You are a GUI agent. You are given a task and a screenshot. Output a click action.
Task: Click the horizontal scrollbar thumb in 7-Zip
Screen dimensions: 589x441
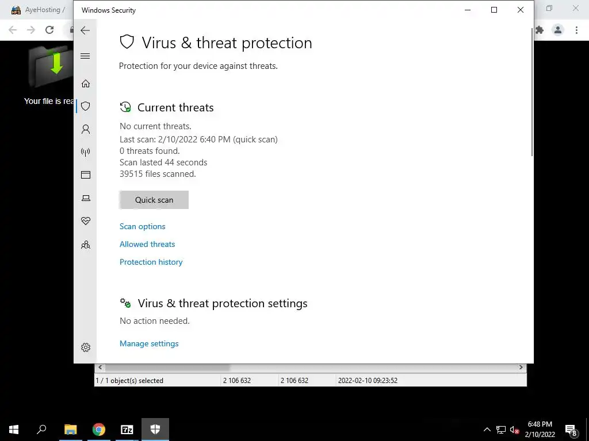[x=167, y=367]
